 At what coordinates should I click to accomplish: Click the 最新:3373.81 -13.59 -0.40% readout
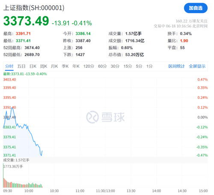pyautogui.click(x=25, y=74)
